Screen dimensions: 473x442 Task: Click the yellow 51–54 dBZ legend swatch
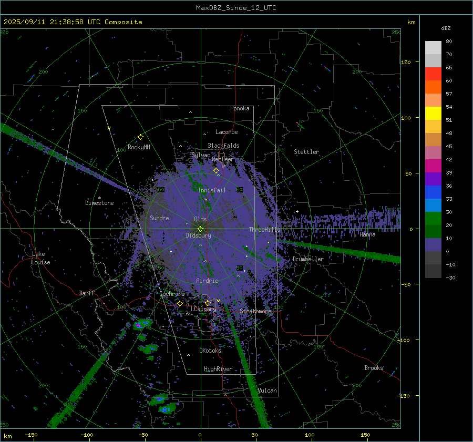[433, 114]
